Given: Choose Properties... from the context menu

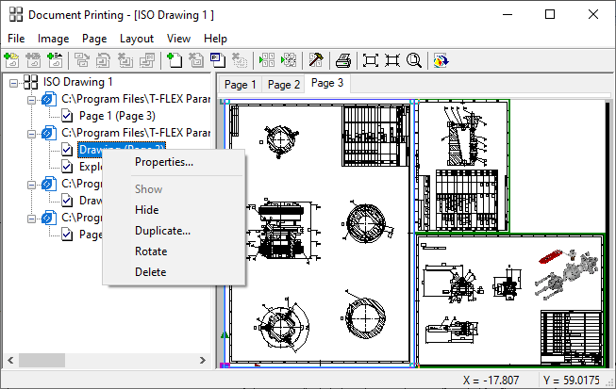Looking at the screenshot, I should tap(164, 162).
